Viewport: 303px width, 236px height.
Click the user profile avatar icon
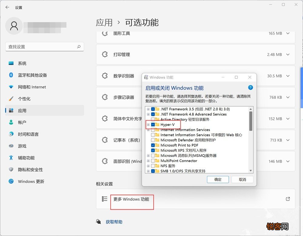click(14, 26)
